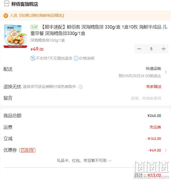Click the no 7-day return icon
The width and height of the screenshot is (171, 181).
point(33,58)
